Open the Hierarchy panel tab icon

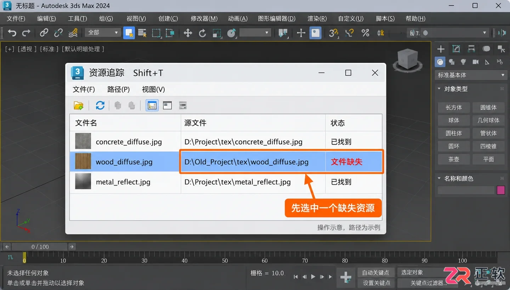tap(471, 49)
